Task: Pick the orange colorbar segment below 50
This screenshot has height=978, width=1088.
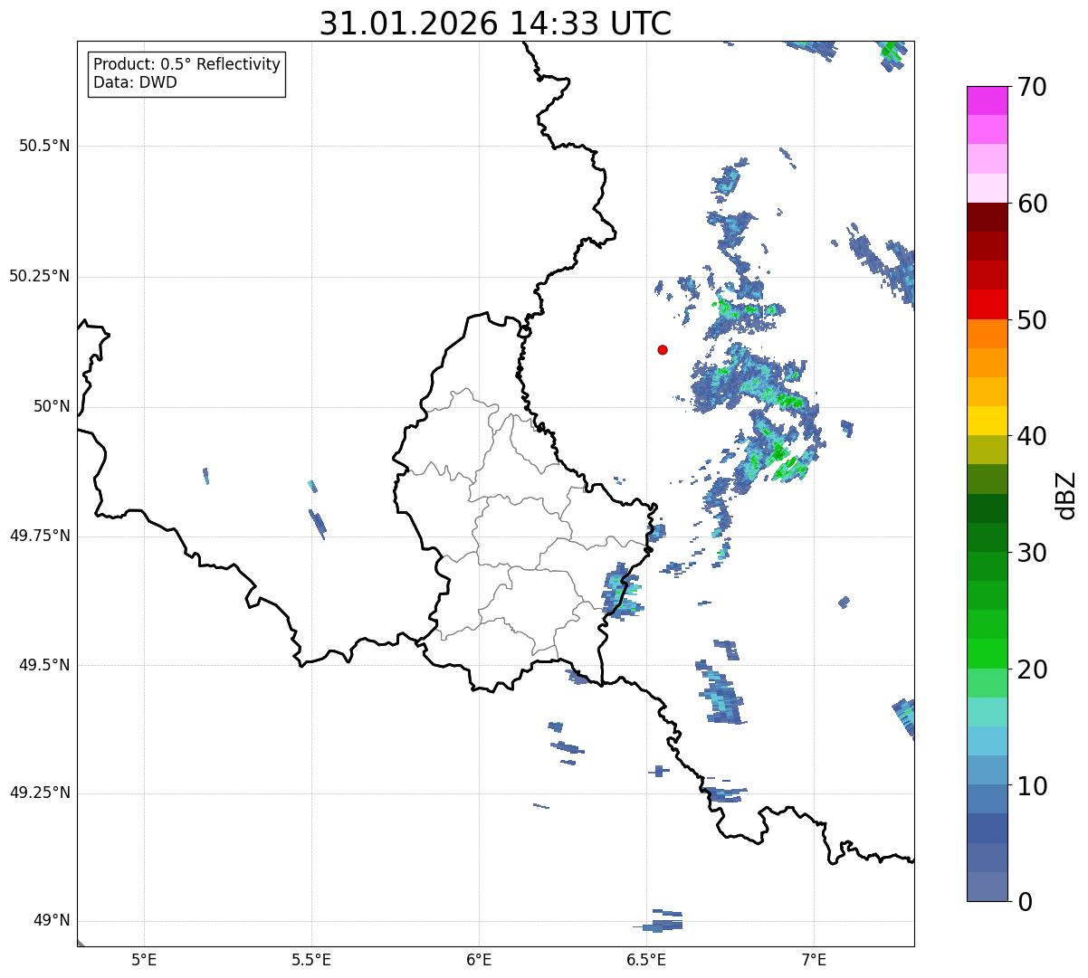Action: click(987, 334)
